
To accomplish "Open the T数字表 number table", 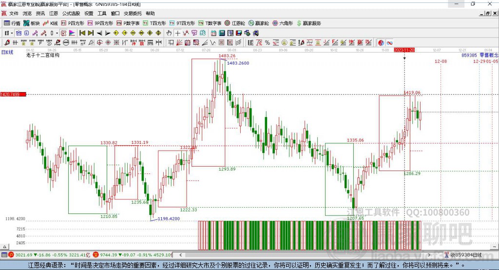I will [x=210, y=23].
